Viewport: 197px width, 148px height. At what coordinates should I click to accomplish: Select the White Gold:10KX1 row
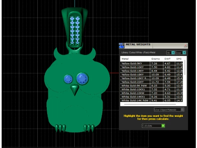pos(151,89)
